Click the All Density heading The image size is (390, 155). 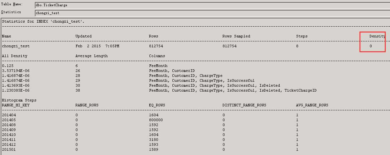pos(14,56)
